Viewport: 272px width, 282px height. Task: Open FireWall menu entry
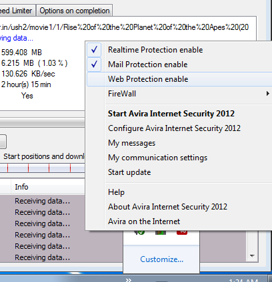point(179,94)
